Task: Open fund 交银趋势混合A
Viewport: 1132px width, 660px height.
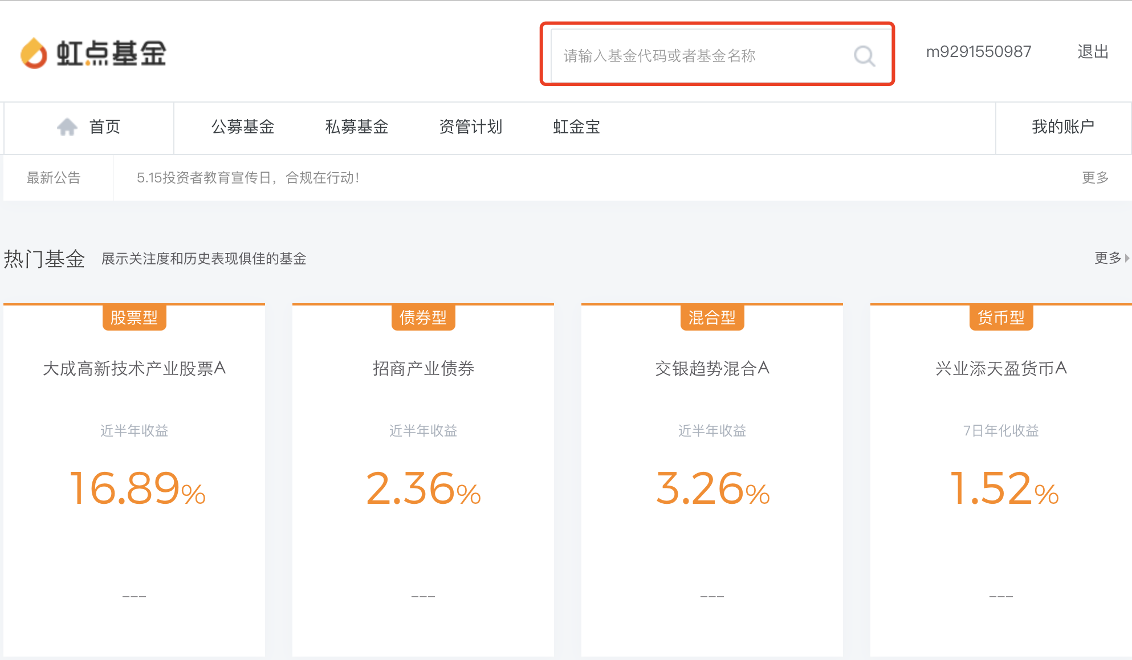Action: point(712,368)
